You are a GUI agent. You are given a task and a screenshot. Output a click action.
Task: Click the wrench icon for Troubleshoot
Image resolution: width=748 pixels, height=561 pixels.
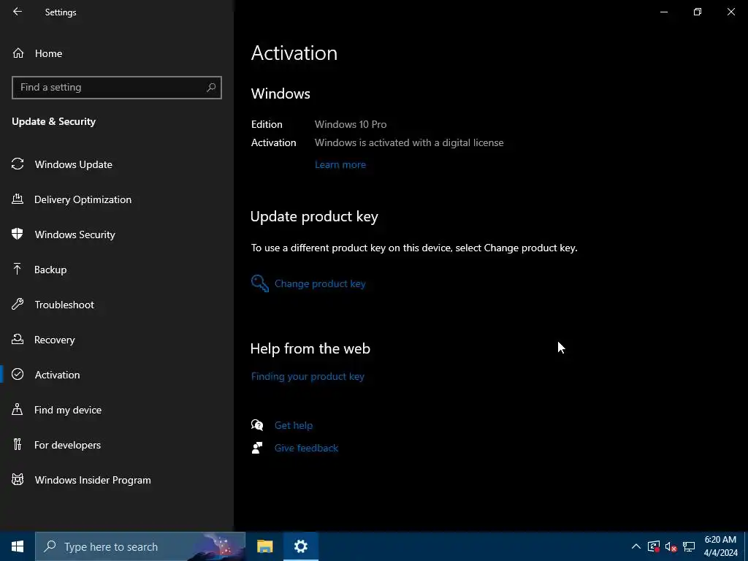point(18,304)
